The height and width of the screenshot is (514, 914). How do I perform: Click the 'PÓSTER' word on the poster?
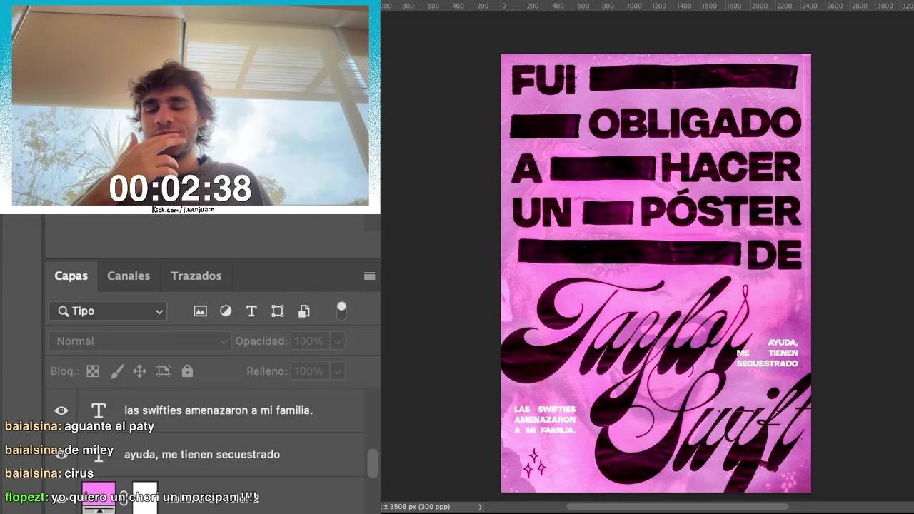click(x=721, y=212)
